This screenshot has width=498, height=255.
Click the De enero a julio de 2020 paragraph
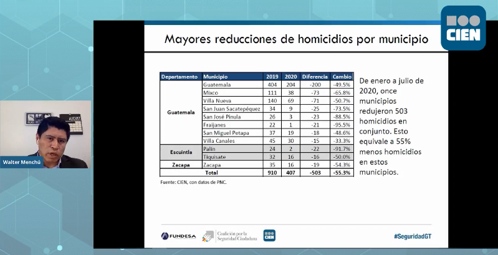point(391,127)
